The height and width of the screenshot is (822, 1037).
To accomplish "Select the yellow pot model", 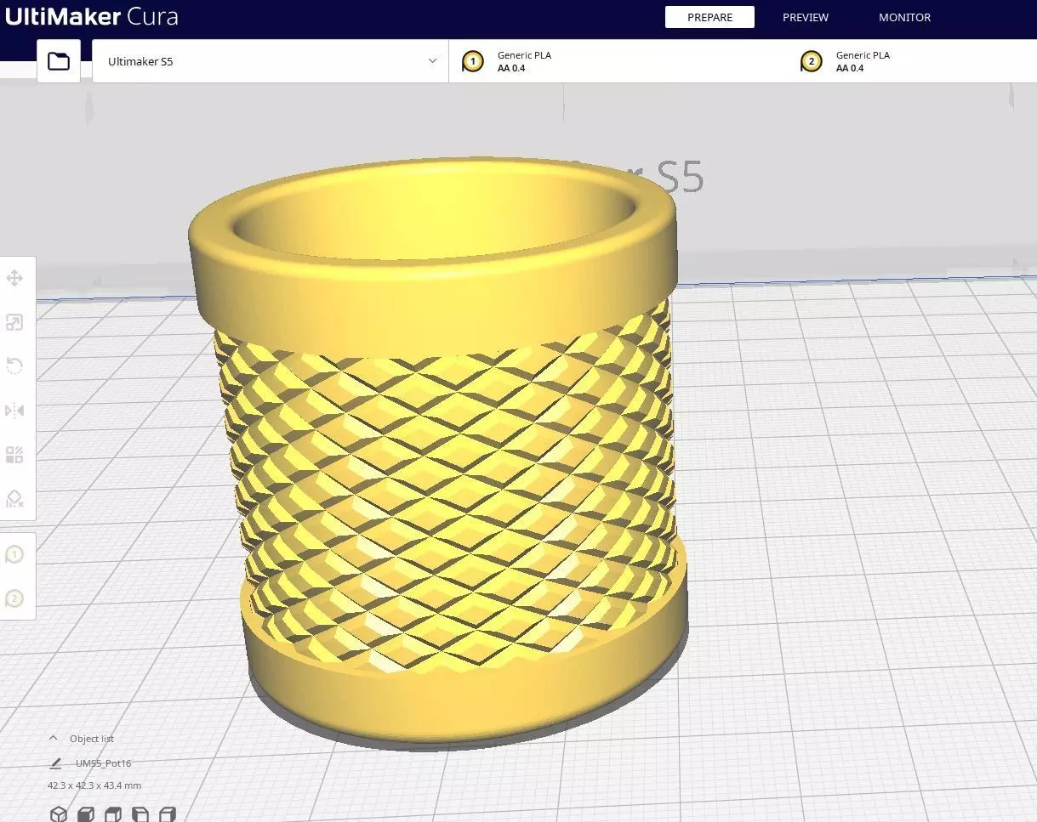I will (x=438, y=451).
